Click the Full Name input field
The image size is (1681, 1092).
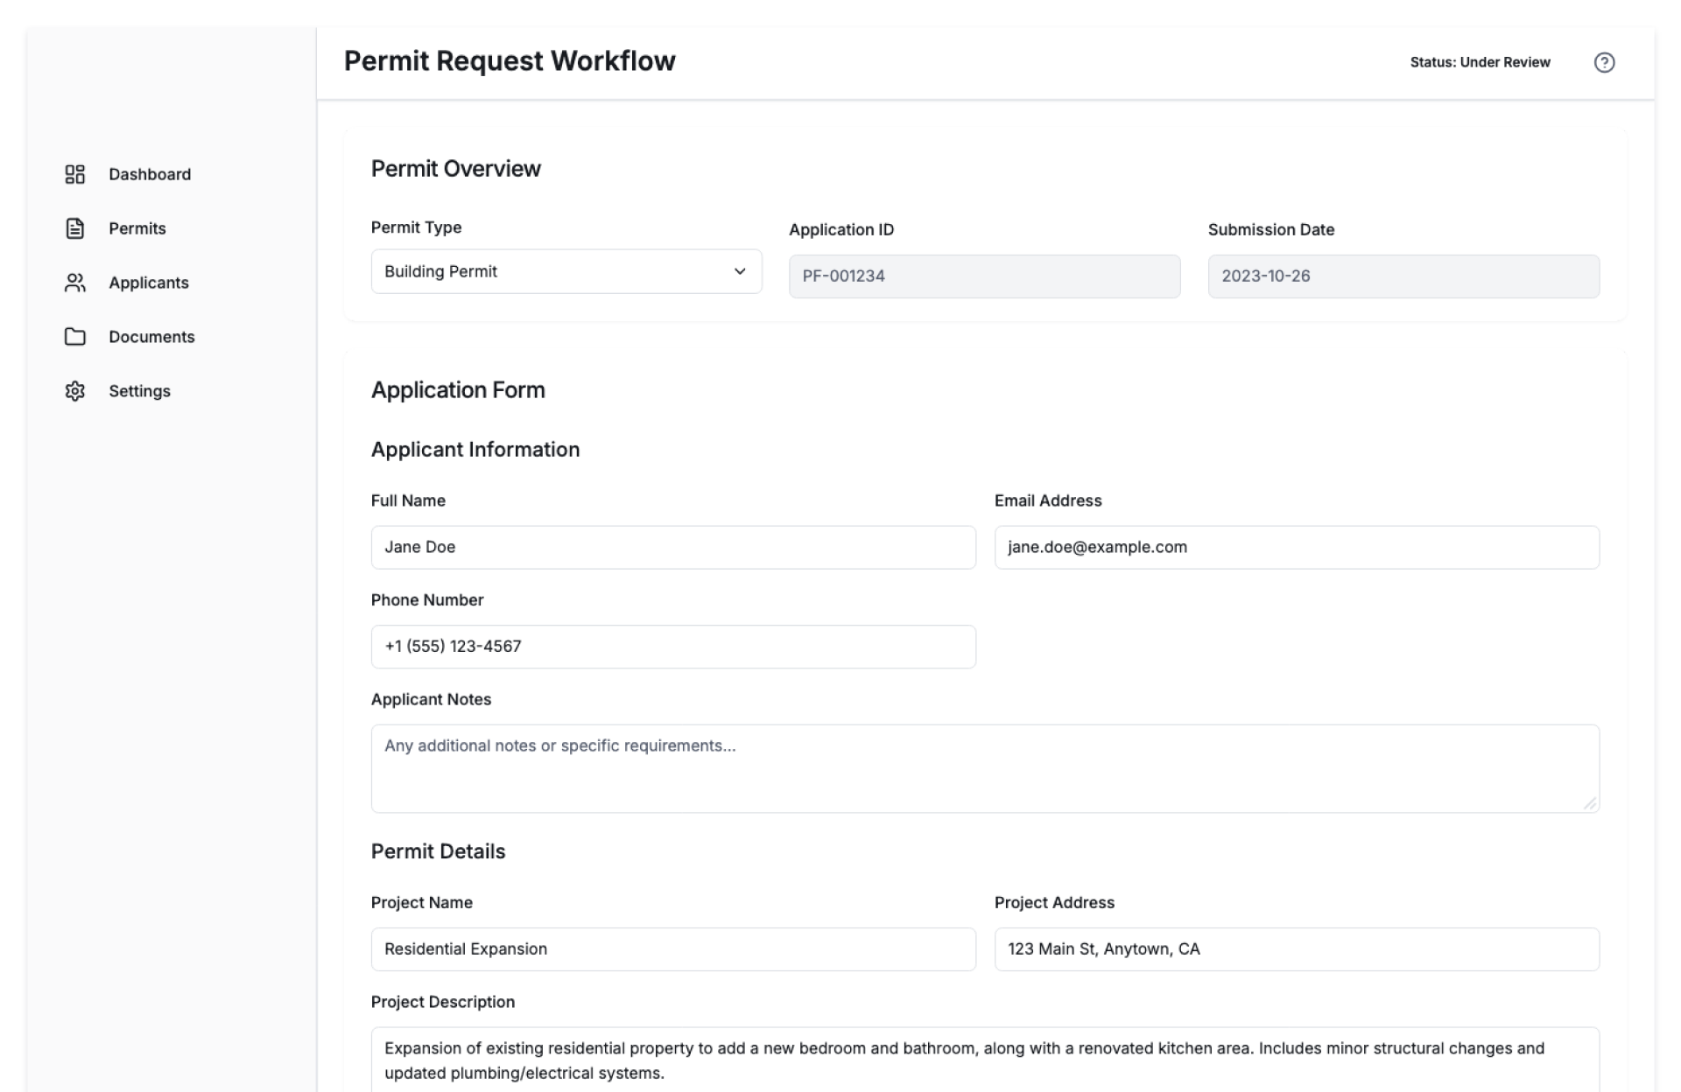pos(672,547)
